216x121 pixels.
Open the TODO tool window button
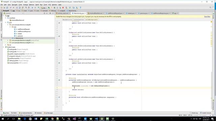[x=14, y=113]
